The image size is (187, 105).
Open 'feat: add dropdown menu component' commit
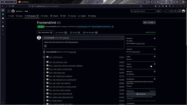61,76
